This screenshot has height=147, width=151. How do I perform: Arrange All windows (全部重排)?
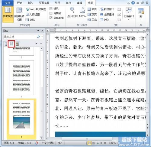point(107,15)
